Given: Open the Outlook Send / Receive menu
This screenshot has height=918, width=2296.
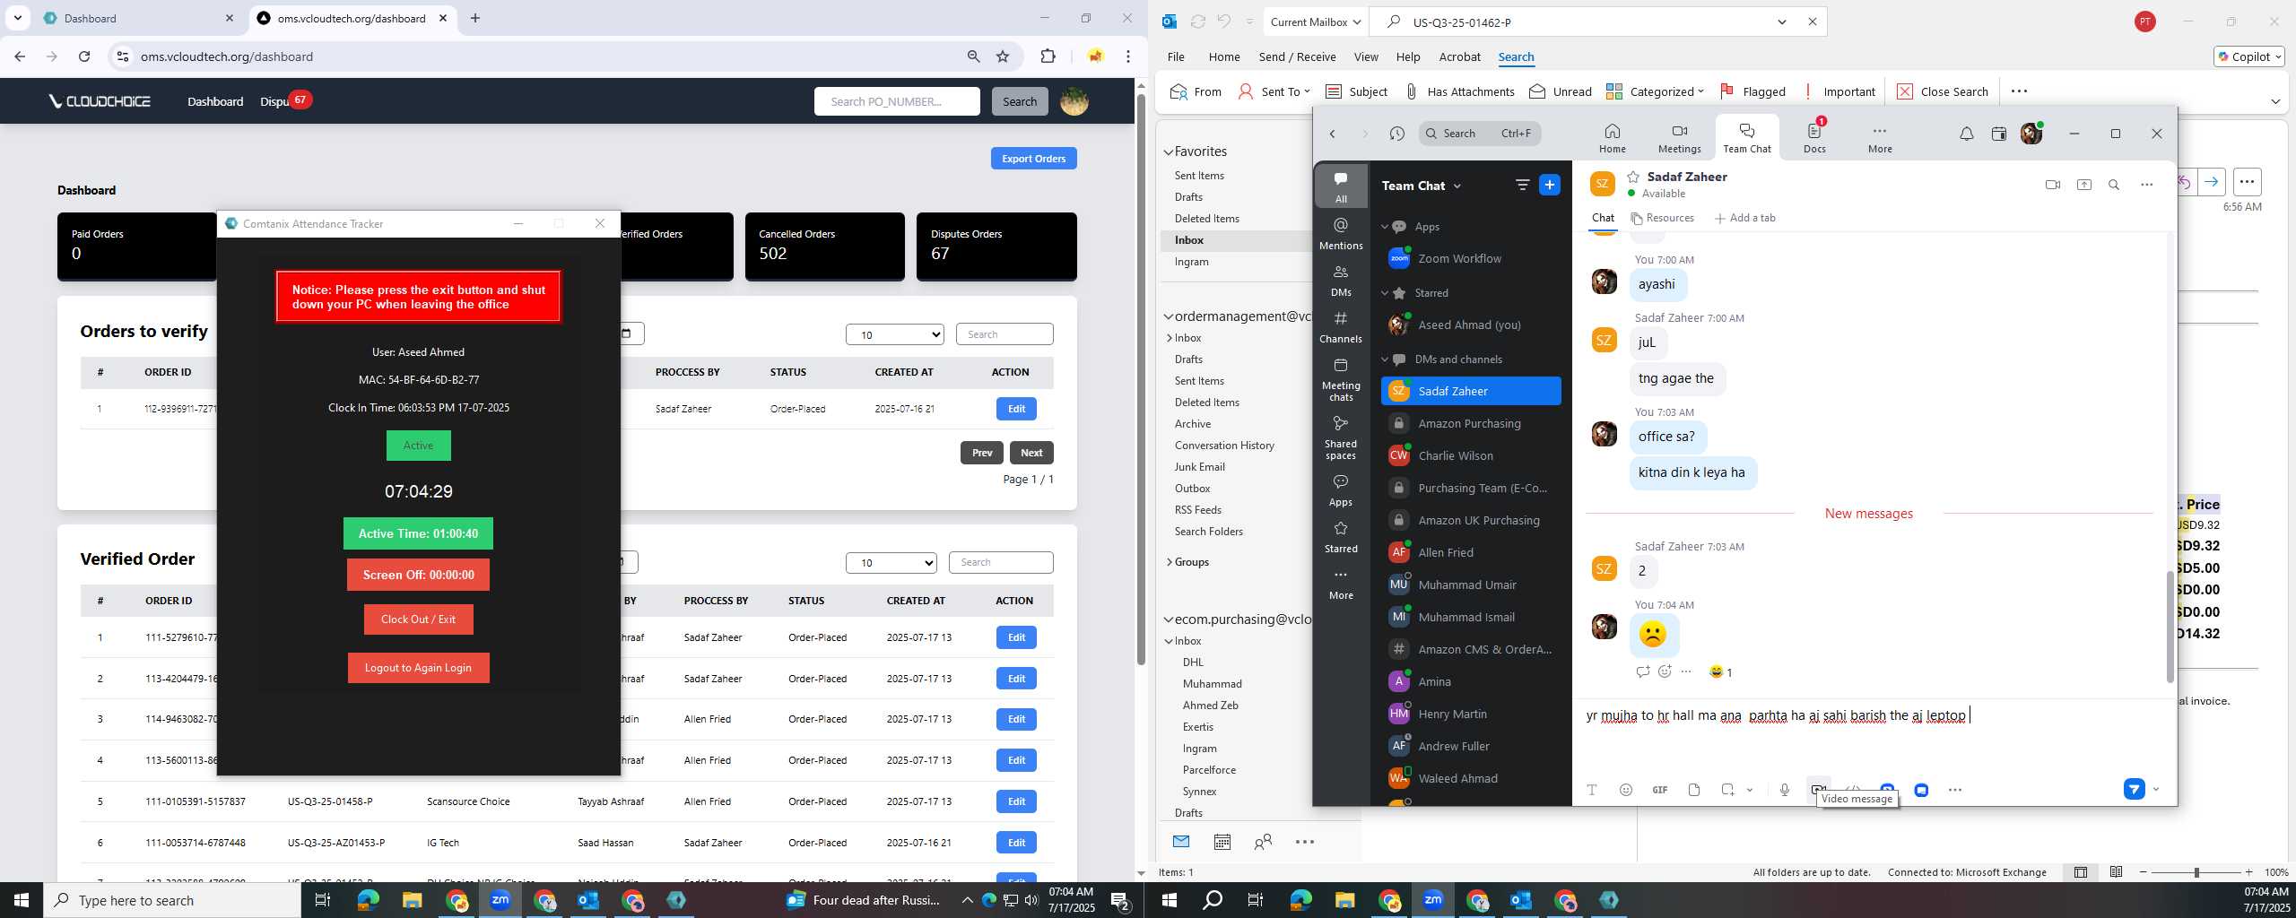Looking at the screenshot, I should [x=1297, y=56].
